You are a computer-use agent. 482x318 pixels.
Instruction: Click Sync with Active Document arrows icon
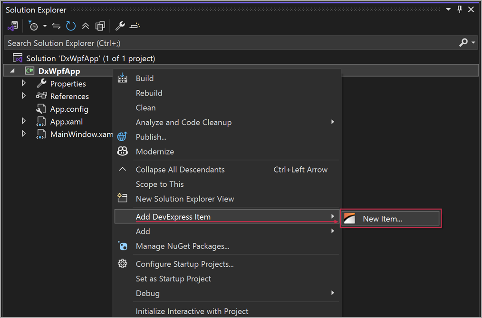(57, 26)
